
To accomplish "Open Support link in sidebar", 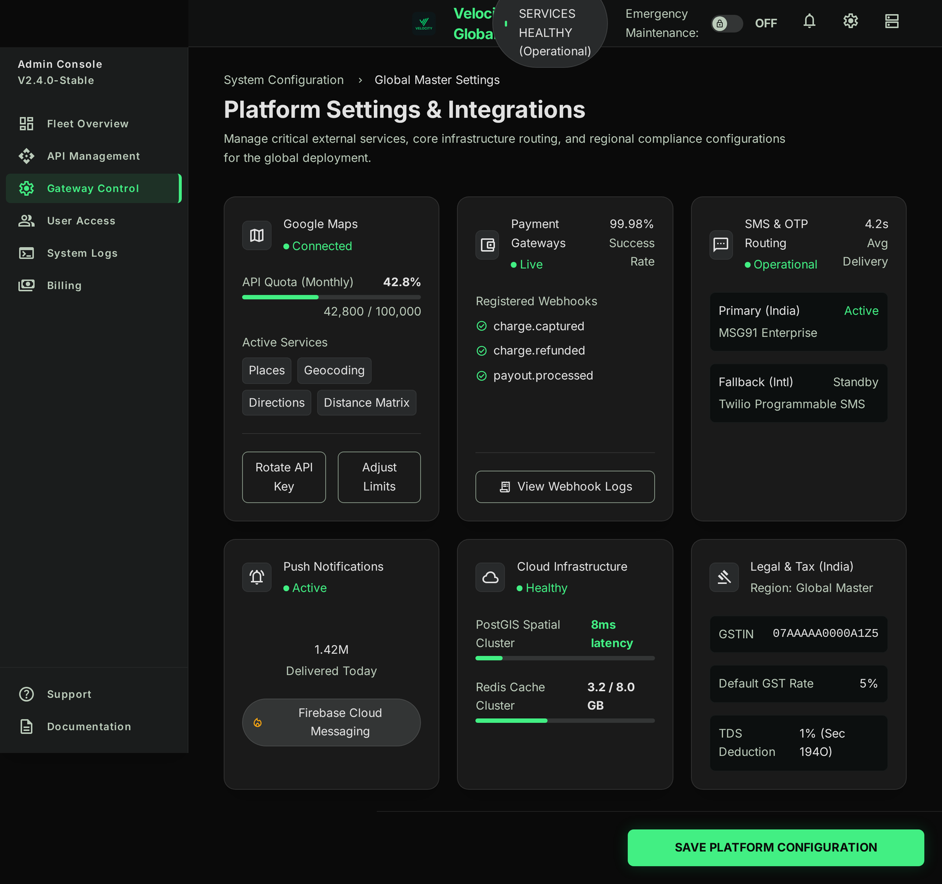I will (94, 694).
